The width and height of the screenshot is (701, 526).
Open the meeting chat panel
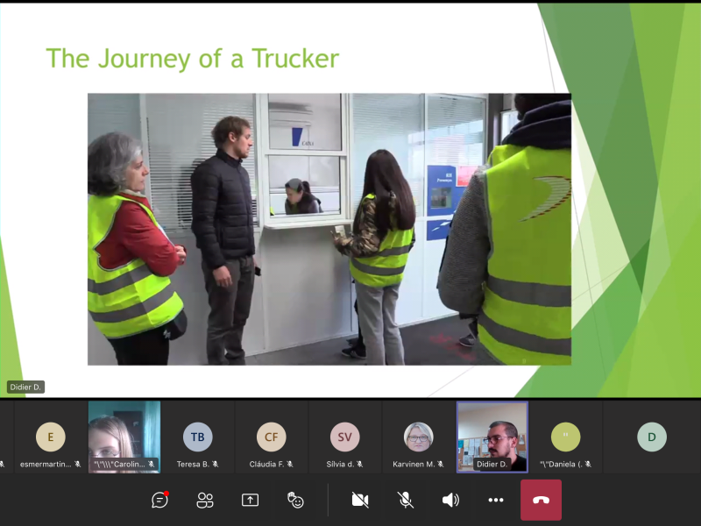(x=159, y=500)
